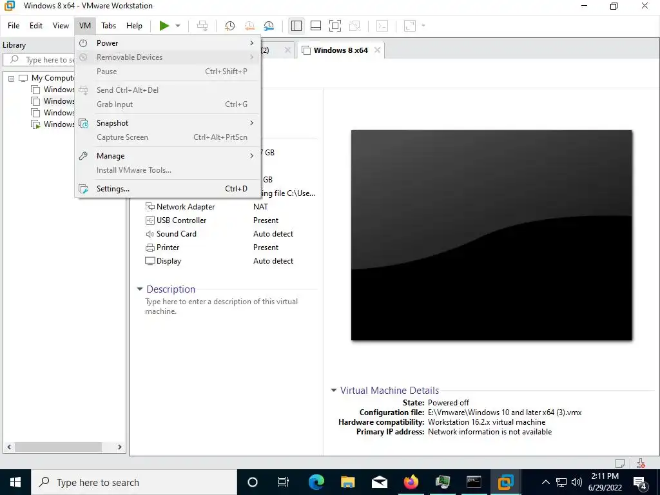
Task: Expand the Power submenu
Action: [168, 43]
